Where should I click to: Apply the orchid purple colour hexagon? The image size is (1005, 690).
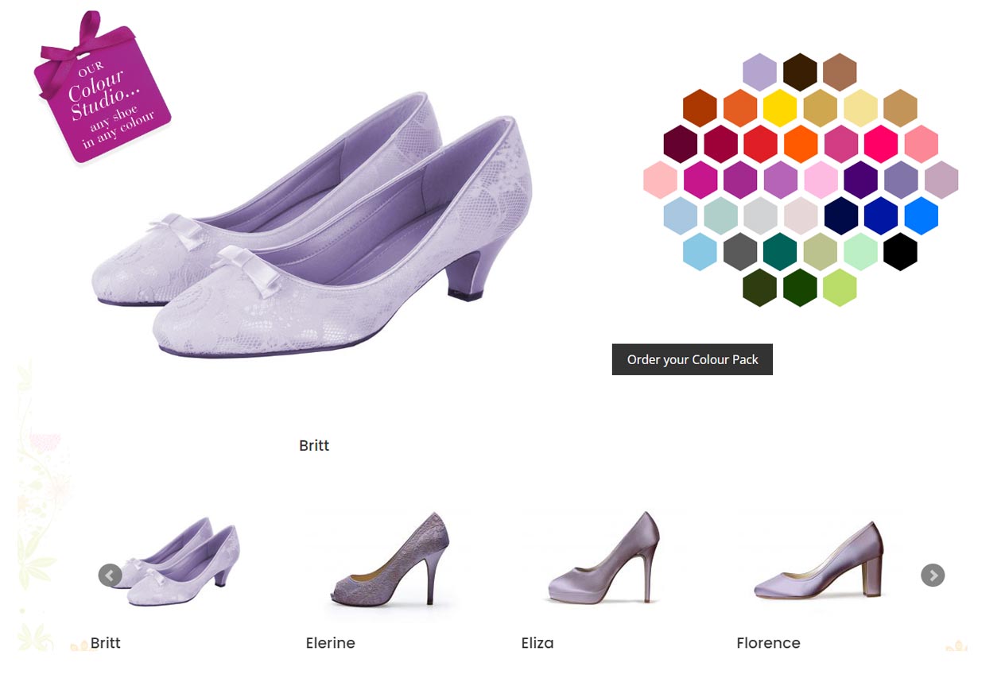(780, 180)
